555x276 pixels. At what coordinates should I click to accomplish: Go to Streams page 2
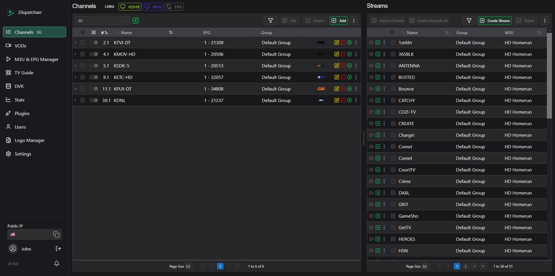click(x=465, y=266)
